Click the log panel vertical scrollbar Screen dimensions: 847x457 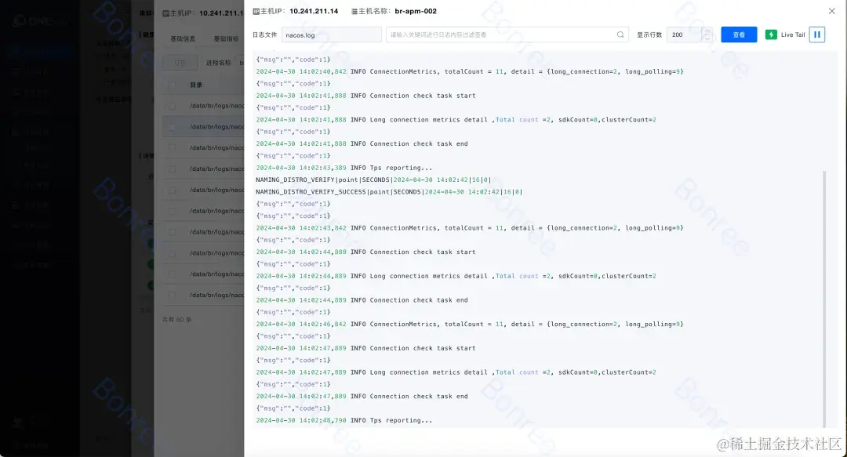823,299
